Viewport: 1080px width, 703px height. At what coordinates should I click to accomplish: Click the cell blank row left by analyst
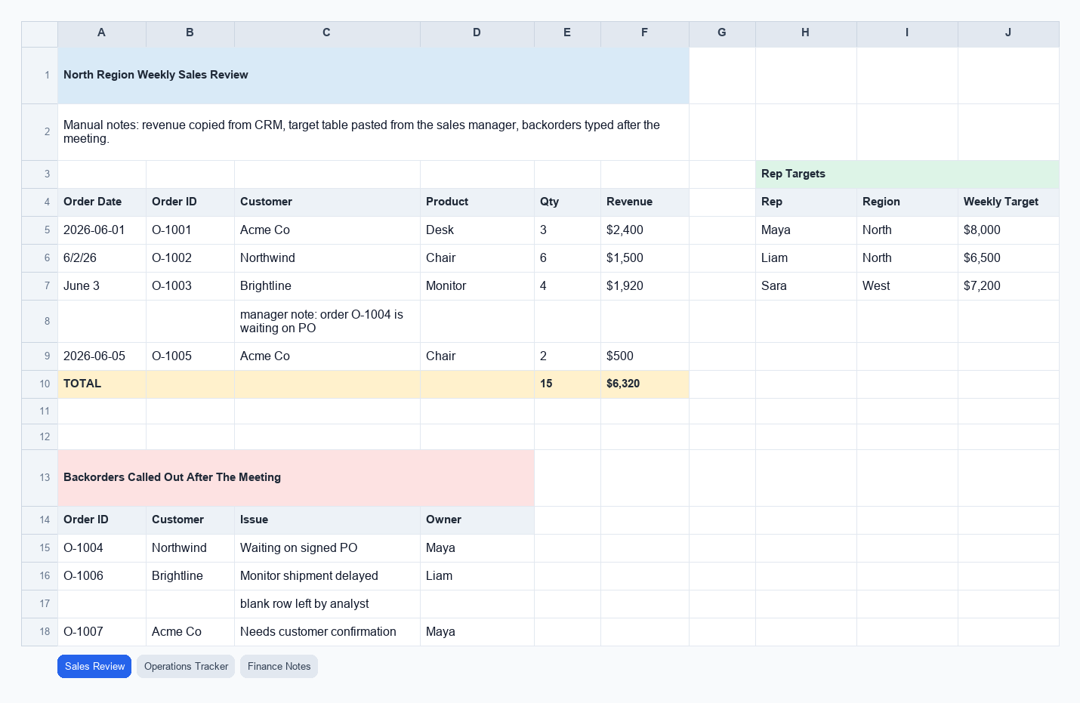(x=327, y=604)
